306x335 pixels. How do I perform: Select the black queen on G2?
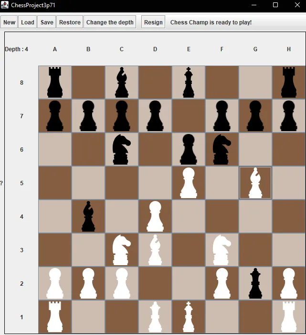point(255,283)
